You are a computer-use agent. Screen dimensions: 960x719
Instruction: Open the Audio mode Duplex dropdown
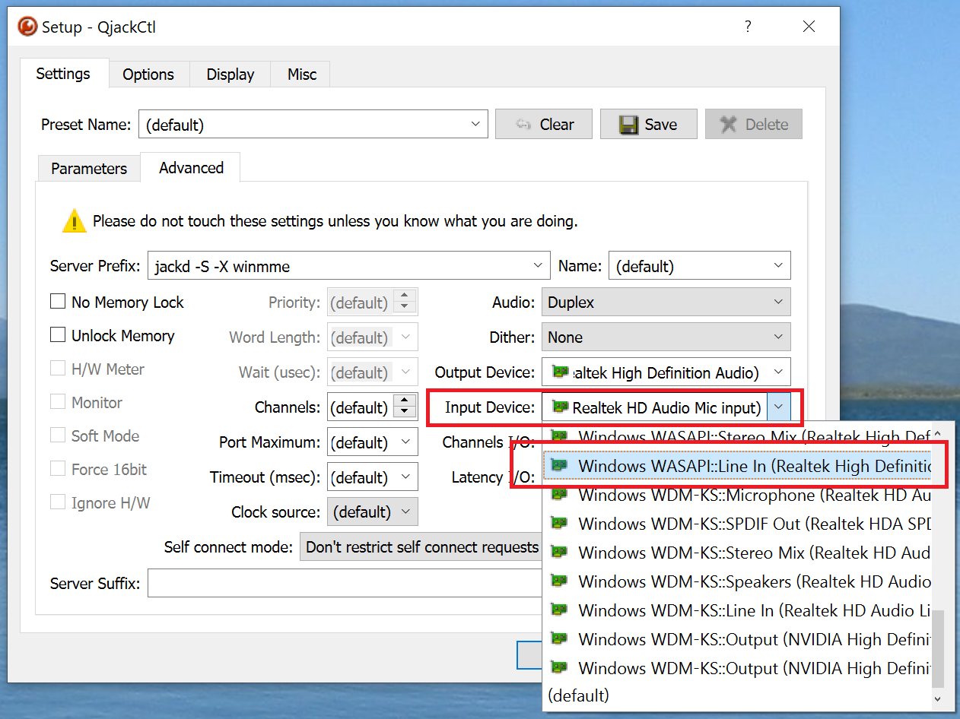click(x=666, y=302)
